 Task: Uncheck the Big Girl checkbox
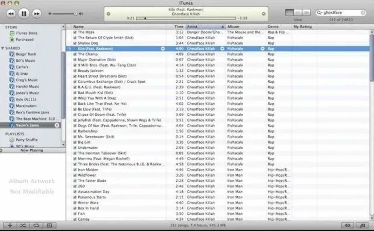coord(75,142)
